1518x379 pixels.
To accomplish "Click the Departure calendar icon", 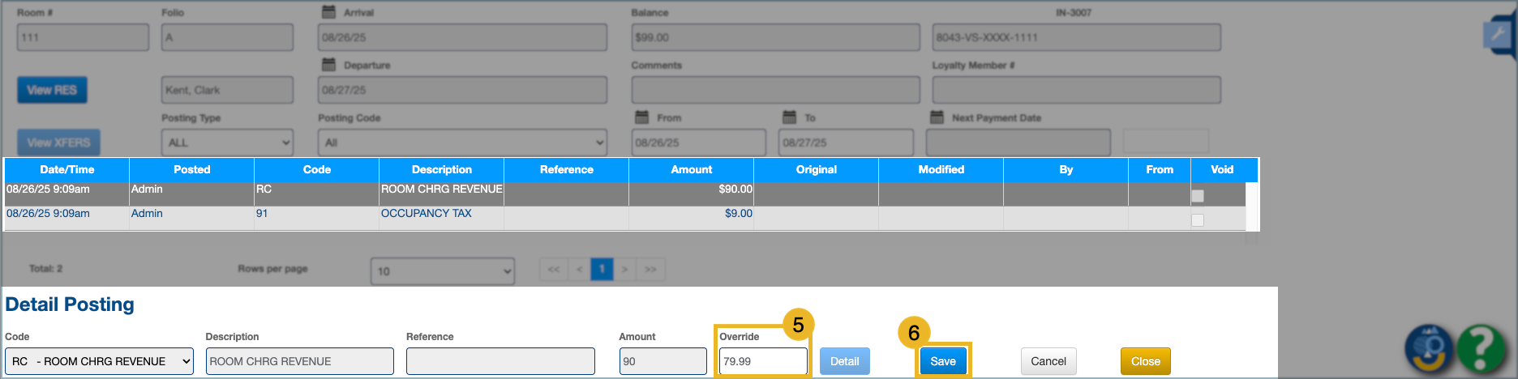I will [328, 65].
